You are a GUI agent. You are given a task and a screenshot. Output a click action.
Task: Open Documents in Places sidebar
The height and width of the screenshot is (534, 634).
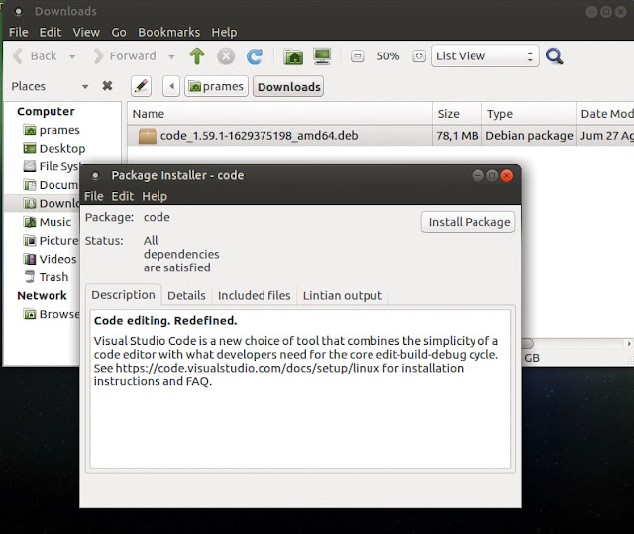tap(51, 185)
